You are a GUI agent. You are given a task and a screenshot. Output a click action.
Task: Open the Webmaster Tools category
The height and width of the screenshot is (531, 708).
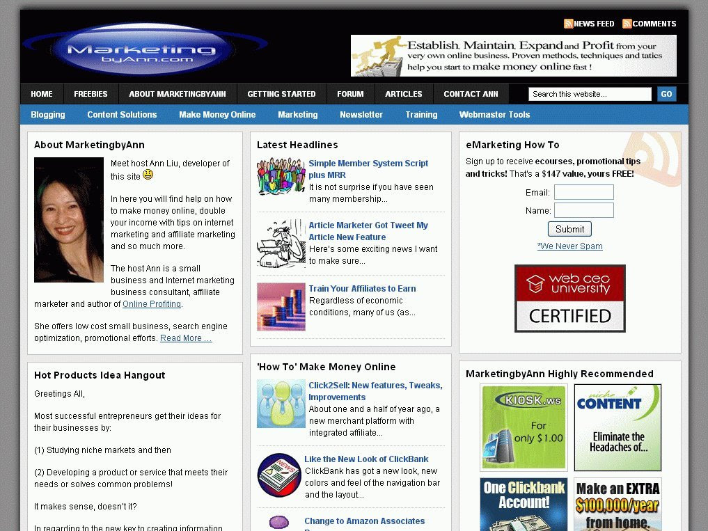click(494, 115)
